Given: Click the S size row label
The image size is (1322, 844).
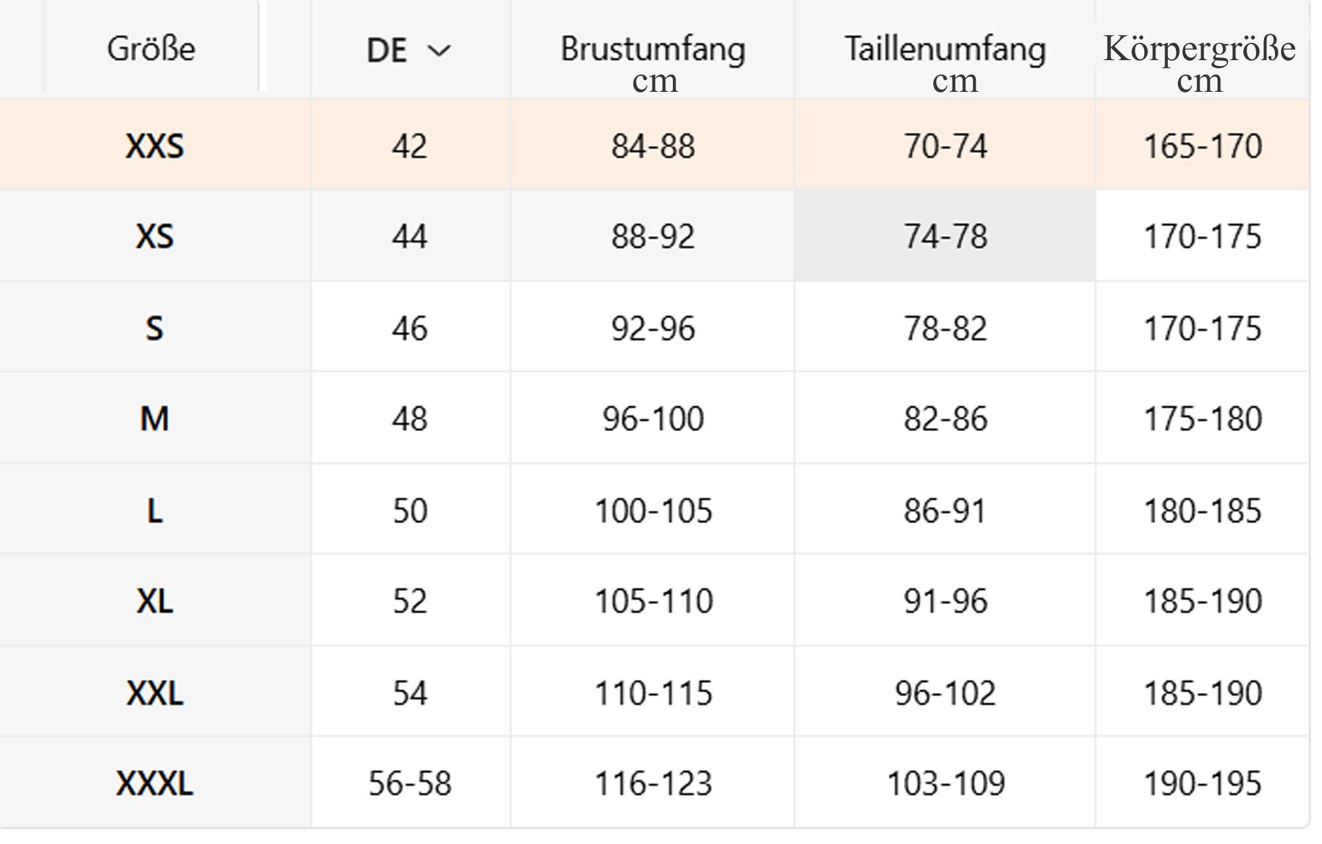Looking at the screenshot, I should [x=155, y=328].
